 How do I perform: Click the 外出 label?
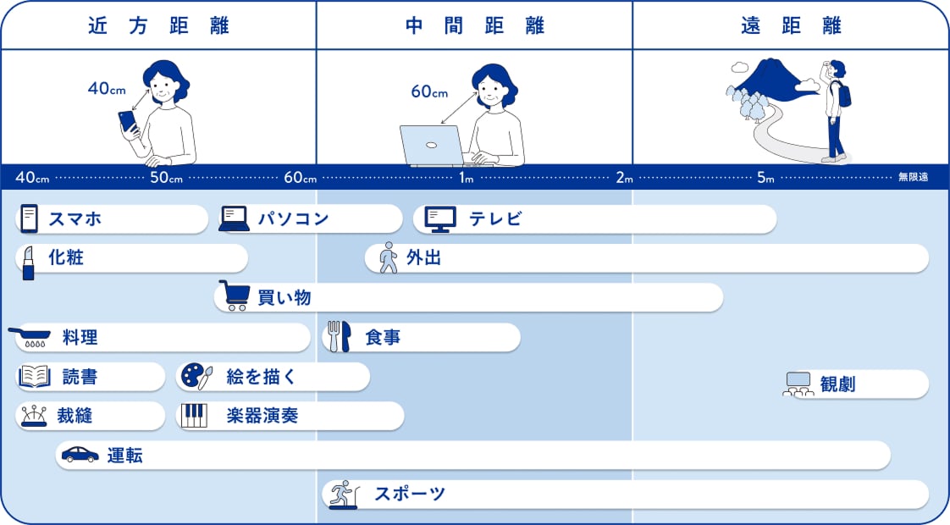[423, 258]
